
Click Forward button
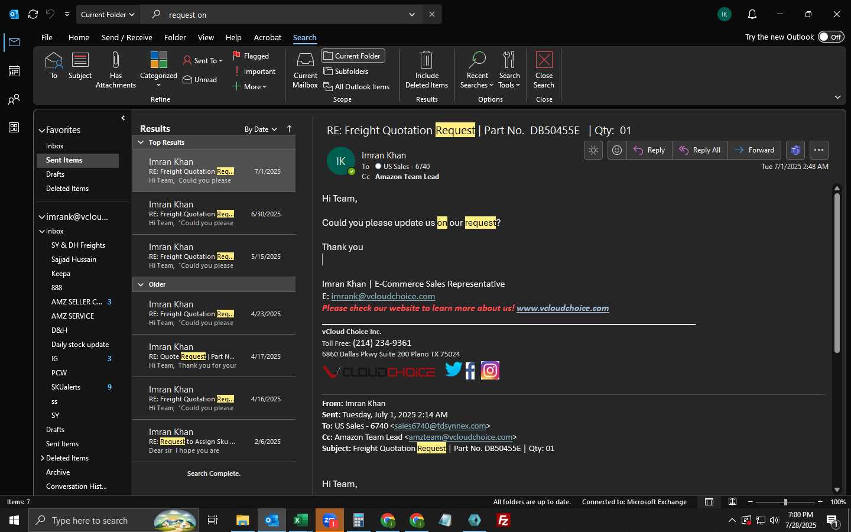(755, 150)
